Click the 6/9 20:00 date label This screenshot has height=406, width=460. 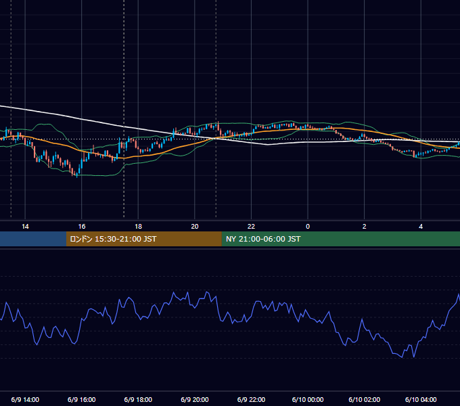click(195, 399)
